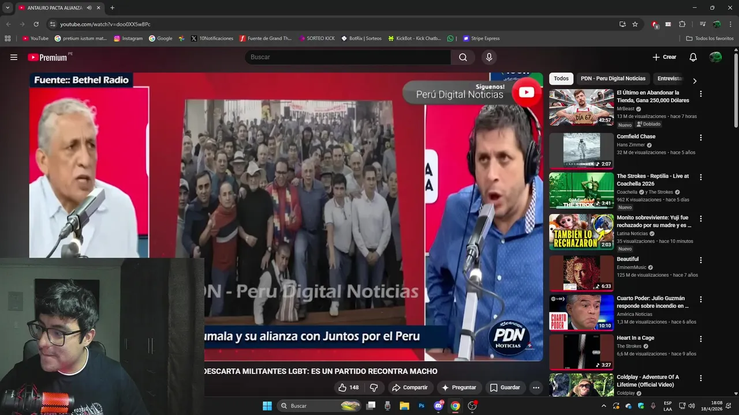Open the Instagram bookmark
The height and width of the screenshot is (415, 739).
pos(128,39)
